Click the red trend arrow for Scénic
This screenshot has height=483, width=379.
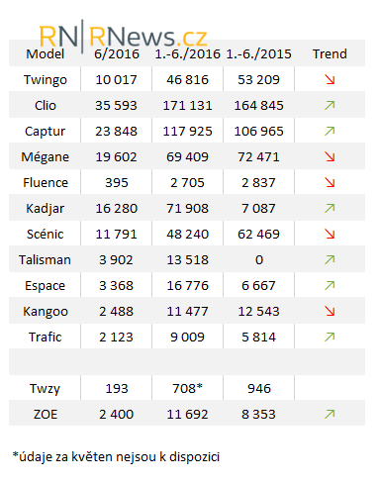click(x=330, y=234)
